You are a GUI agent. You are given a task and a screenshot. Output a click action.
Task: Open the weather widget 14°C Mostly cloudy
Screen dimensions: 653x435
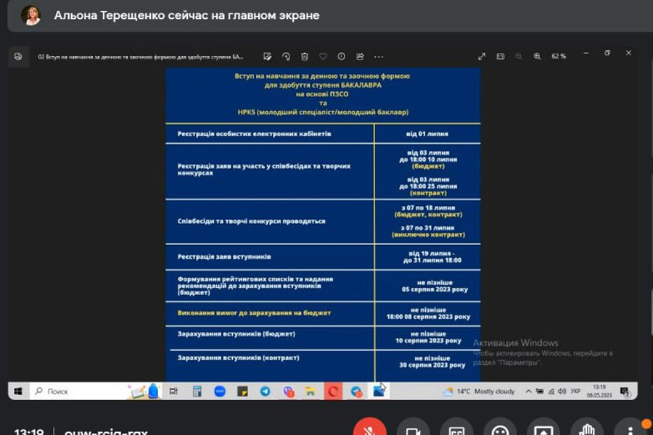(x=479, y=391)
